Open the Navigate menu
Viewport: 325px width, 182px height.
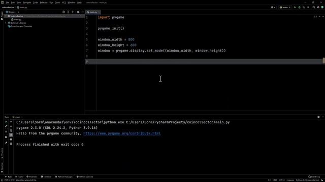[x=27, y=3]
